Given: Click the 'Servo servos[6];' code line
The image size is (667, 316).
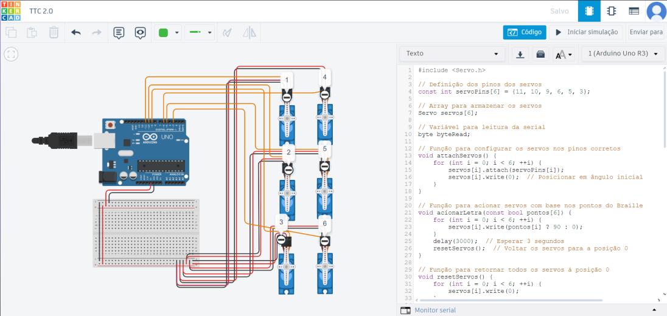Looking at the screenshot, I should 448,113.
